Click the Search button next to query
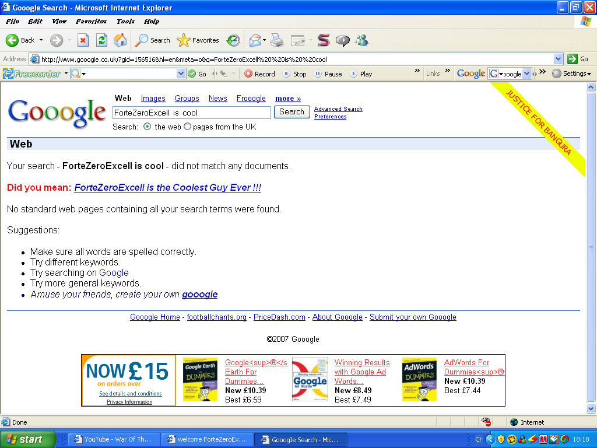The height and width of the screenshot is (448, 597). (292, 111)
